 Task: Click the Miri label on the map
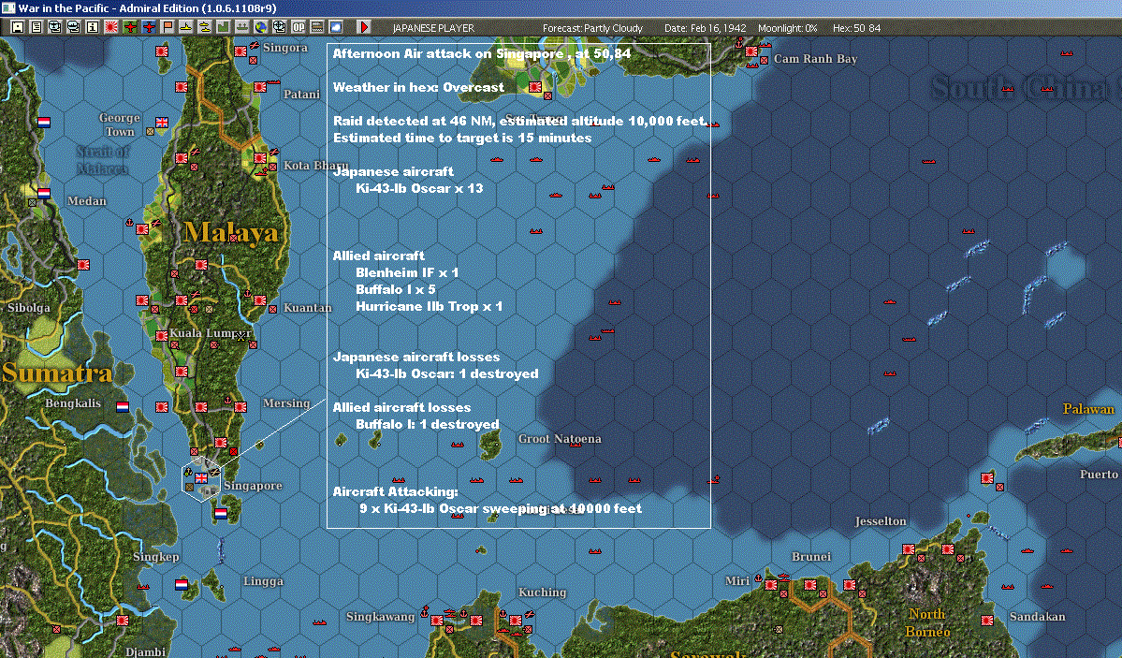coord(737,580)
